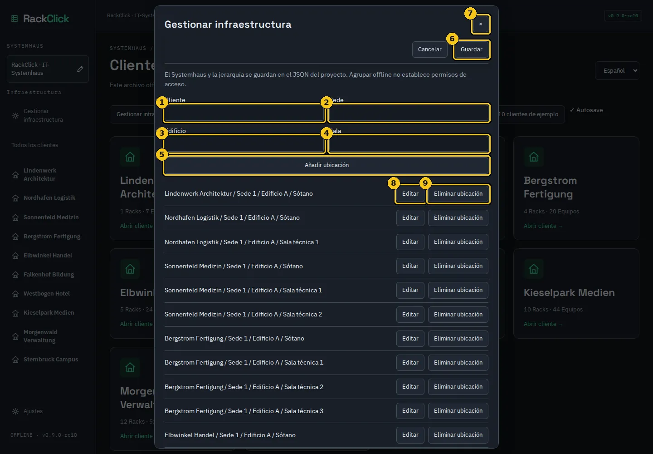Image resolution: width=653 pixels, height=454 pixels.
Task: Click the house icon for Lindenwerk Architektur in sidebar
Action: (15, 175)
